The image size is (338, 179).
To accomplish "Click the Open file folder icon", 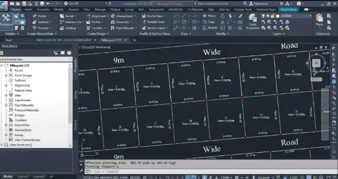I will (18, 3).
